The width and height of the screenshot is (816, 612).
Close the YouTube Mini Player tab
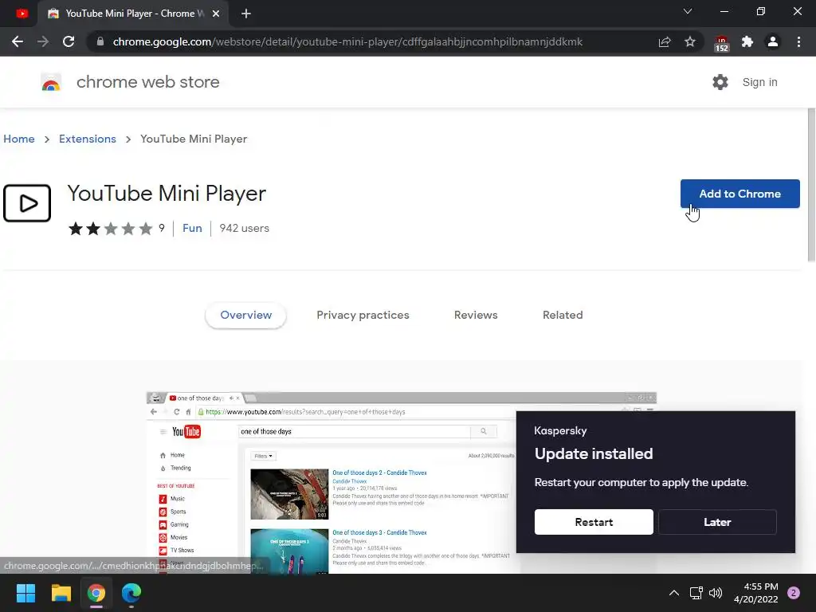(216, 14)
